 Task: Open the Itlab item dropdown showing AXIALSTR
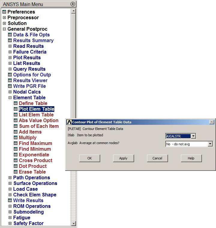pyautogui.click(x=193, y=136)
